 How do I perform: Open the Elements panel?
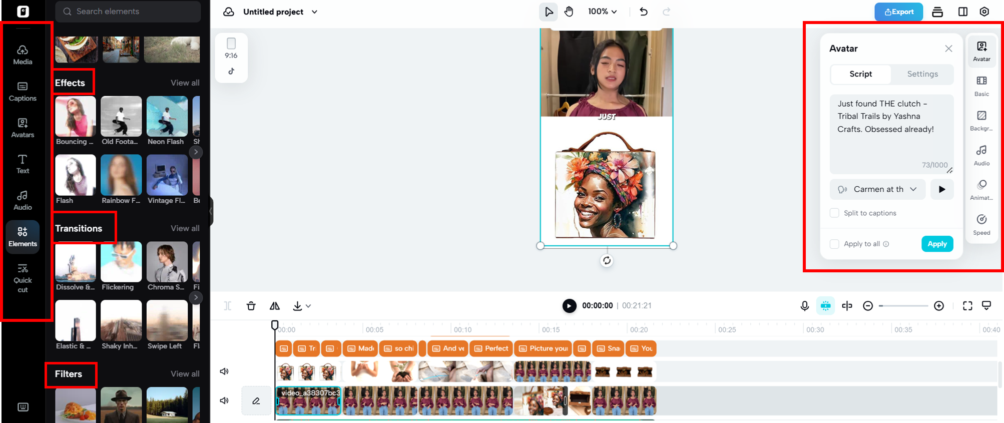(x=23, y=236)
